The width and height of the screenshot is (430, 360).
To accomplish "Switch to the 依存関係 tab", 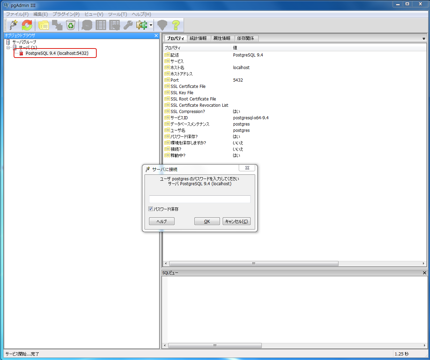I will pyautogui.click(x=246, y=38).
